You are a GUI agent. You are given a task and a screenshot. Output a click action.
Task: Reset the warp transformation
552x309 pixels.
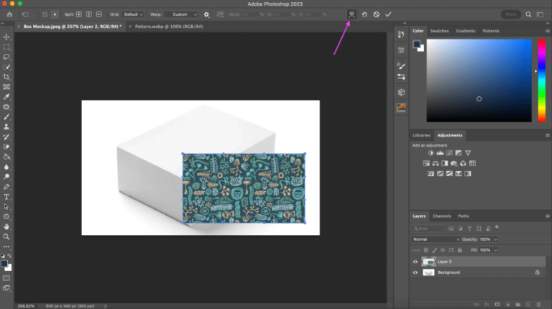pos(364,14)
